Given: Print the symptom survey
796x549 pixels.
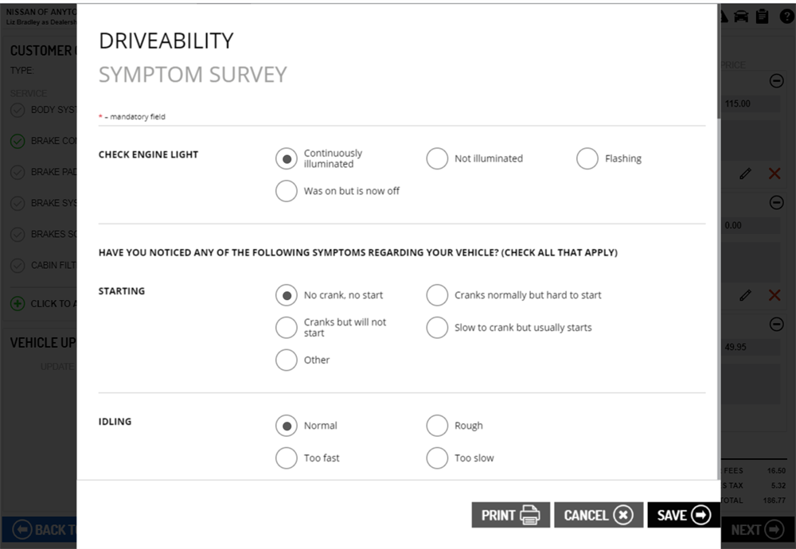Looking at the screenshot, I should coord(510,515).
